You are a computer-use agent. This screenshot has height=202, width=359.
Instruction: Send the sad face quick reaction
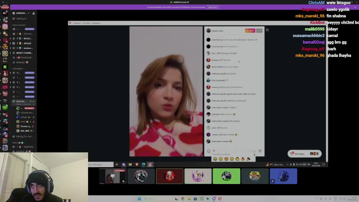[x=232, y=159]
